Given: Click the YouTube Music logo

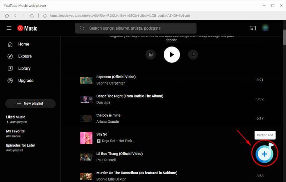Looking at the screenshot, I should tap(28, 28).
